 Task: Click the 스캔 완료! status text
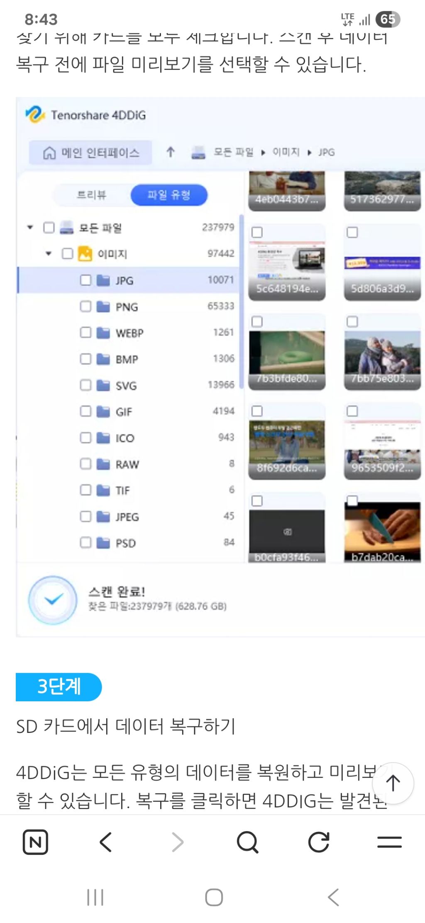[x=117, y=591]
